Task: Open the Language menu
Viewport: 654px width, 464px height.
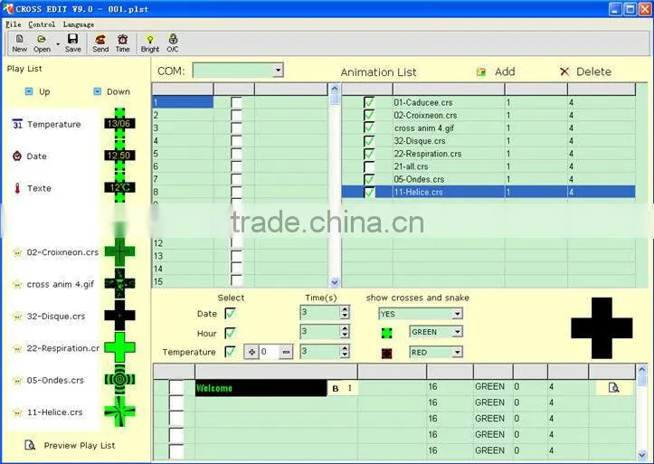Action: [x=79, y=24]
